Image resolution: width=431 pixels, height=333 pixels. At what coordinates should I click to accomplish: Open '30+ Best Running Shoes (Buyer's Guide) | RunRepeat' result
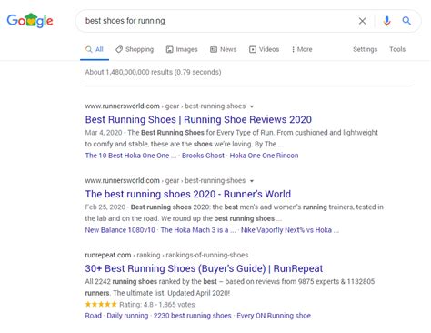click(x=204, y=268)
